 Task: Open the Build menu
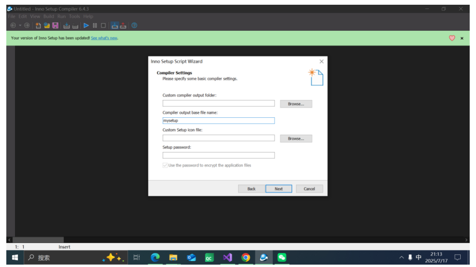click(49, 16)
